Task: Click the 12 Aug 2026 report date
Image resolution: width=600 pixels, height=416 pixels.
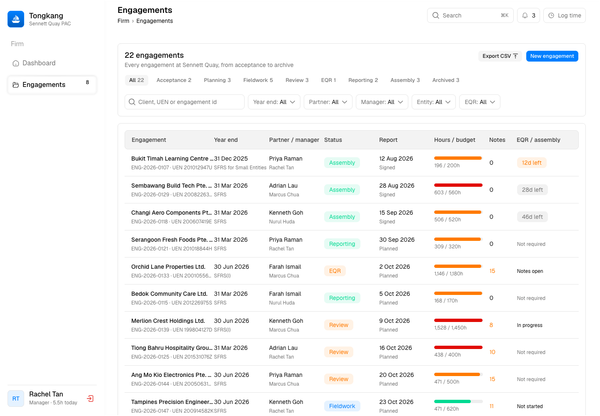Action: (396, 158)
